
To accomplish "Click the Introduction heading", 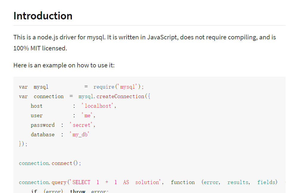I will 43,16.
